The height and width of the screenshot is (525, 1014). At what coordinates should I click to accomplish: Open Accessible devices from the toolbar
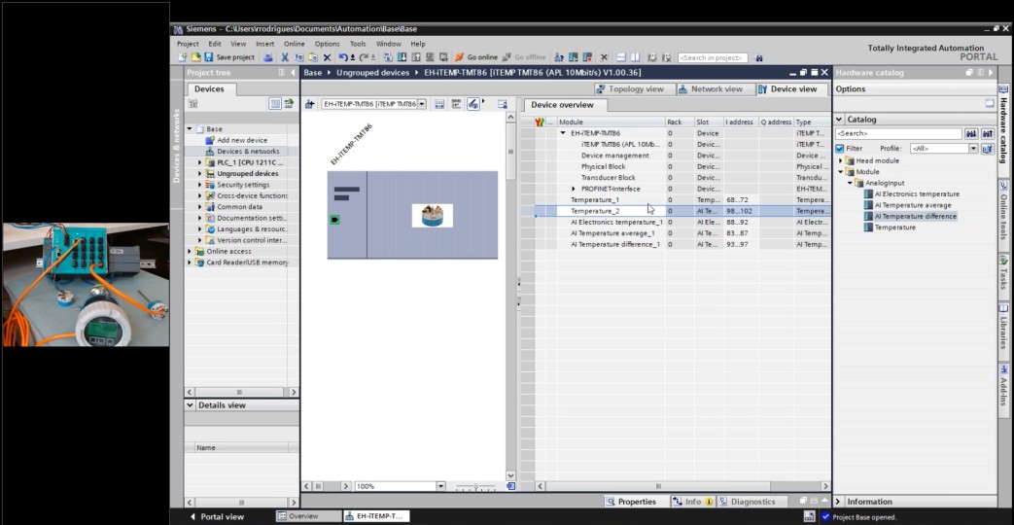coord(559,57)
